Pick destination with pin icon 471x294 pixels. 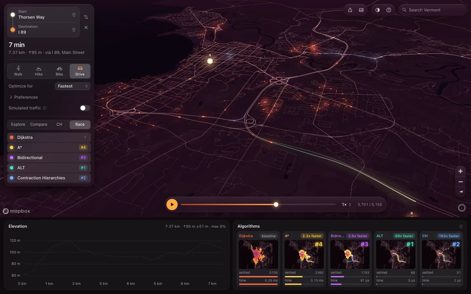click(x=74, y=30)
